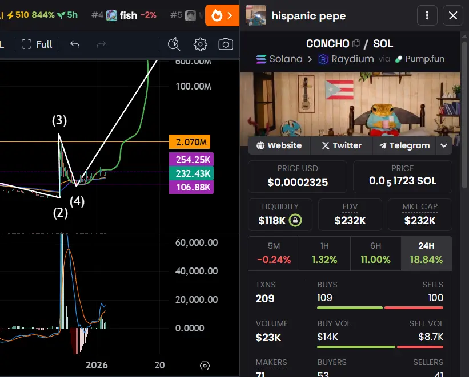This screenshot has width=469, height=377.
Task: Select the 5M timeframe tab
Action: point(274,253)
